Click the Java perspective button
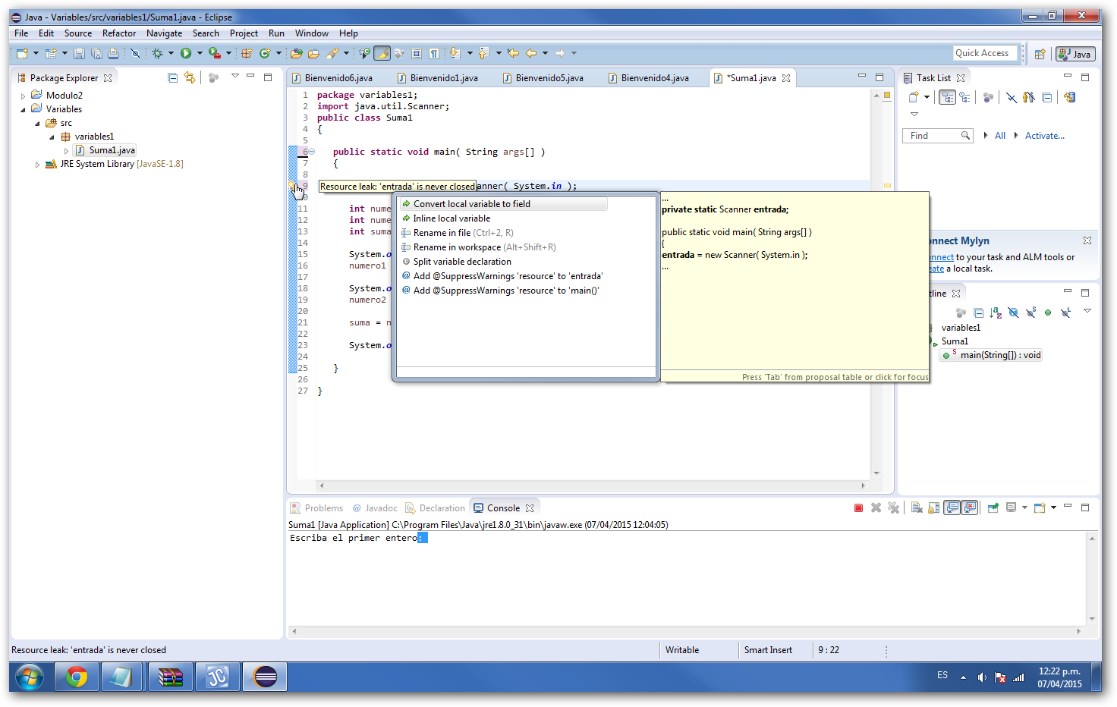The image size is (1117, 707). tap(1075, 54)
